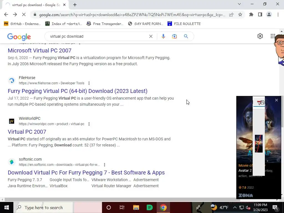Screen dimensions: 284x213
Task: Share this page via address bar icon
Action: (231, 15)
